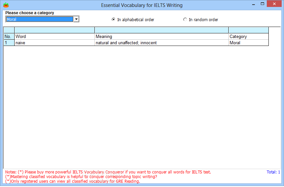Click the Only registered users note

[x=73, y=181]
